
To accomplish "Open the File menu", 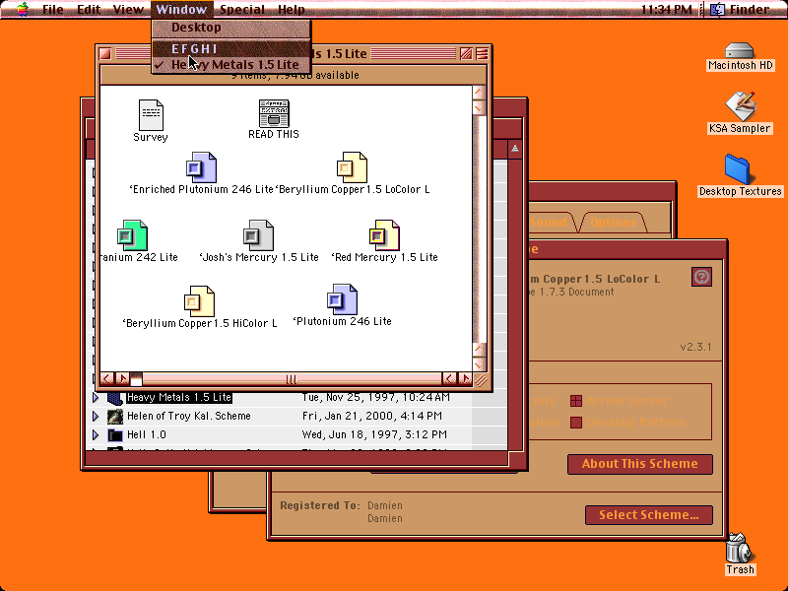I will tap(53, 9).
